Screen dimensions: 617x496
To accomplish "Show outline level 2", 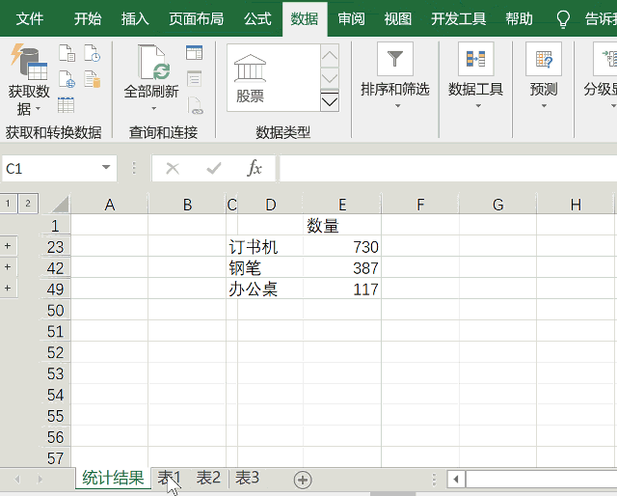I will click(28, 204).
